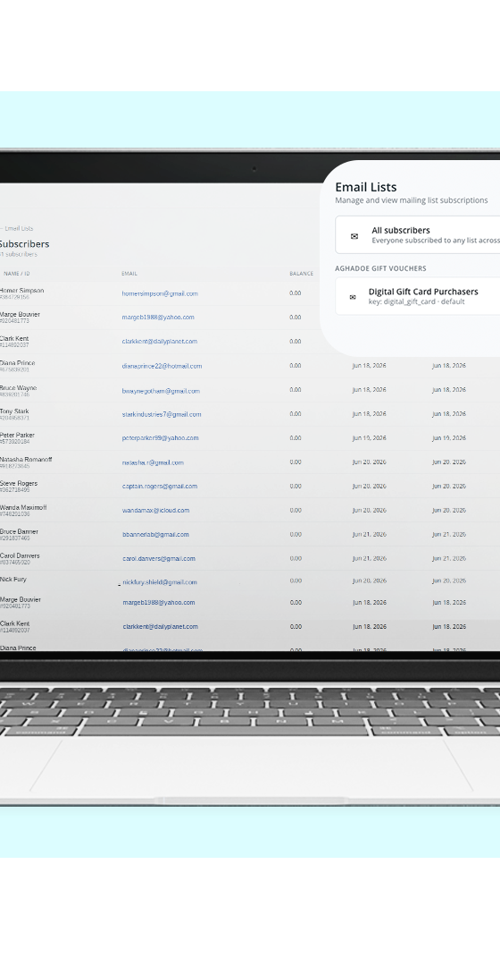Select the Wanda Maximoff subscriber name

(23, 508)
